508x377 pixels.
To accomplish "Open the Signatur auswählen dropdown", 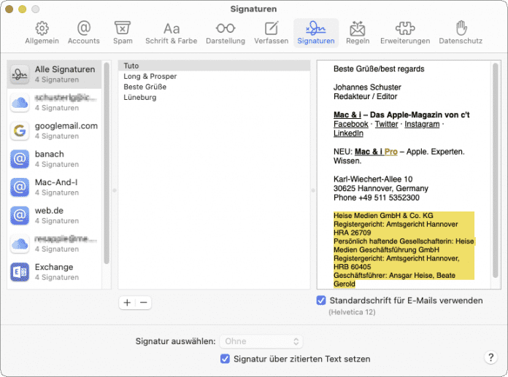I will (261, 341).
